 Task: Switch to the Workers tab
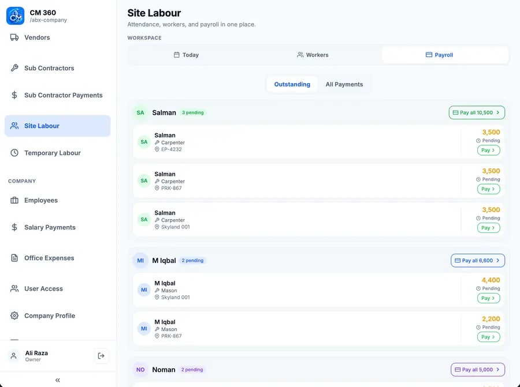[x=313, y=55]
